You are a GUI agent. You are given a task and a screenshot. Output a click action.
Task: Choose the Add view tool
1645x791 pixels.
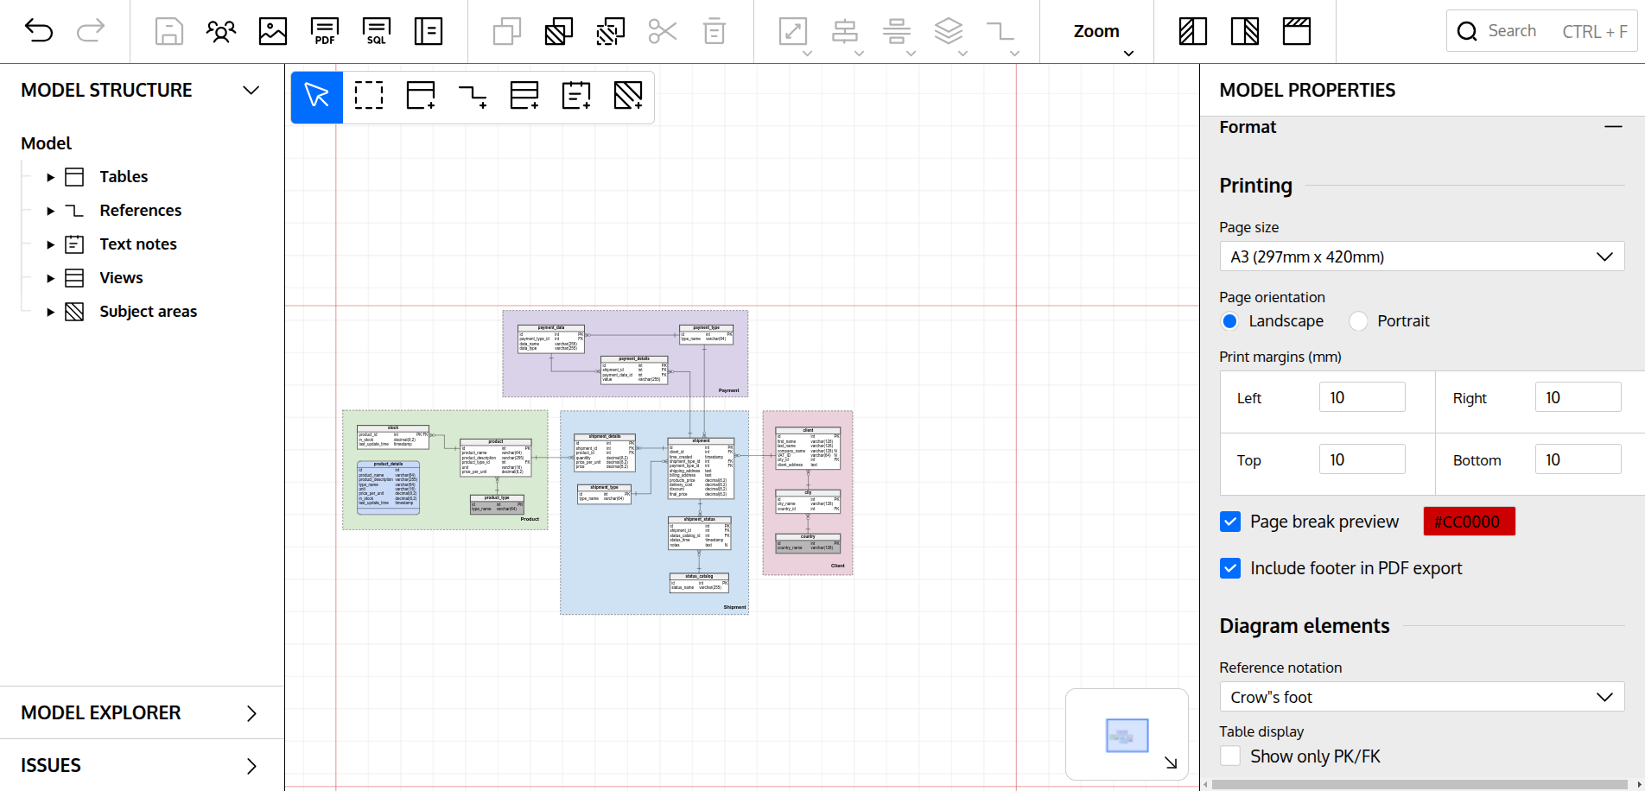tap(524, 95)
